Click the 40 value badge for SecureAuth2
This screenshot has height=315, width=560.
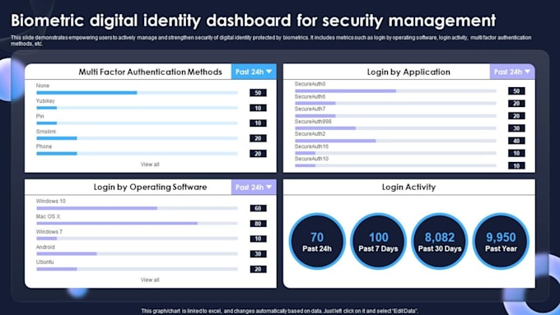tap(516, 141)
